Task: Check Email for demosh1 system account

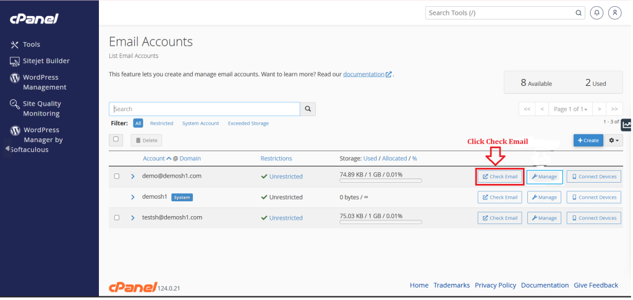Action: coord(499,197)
